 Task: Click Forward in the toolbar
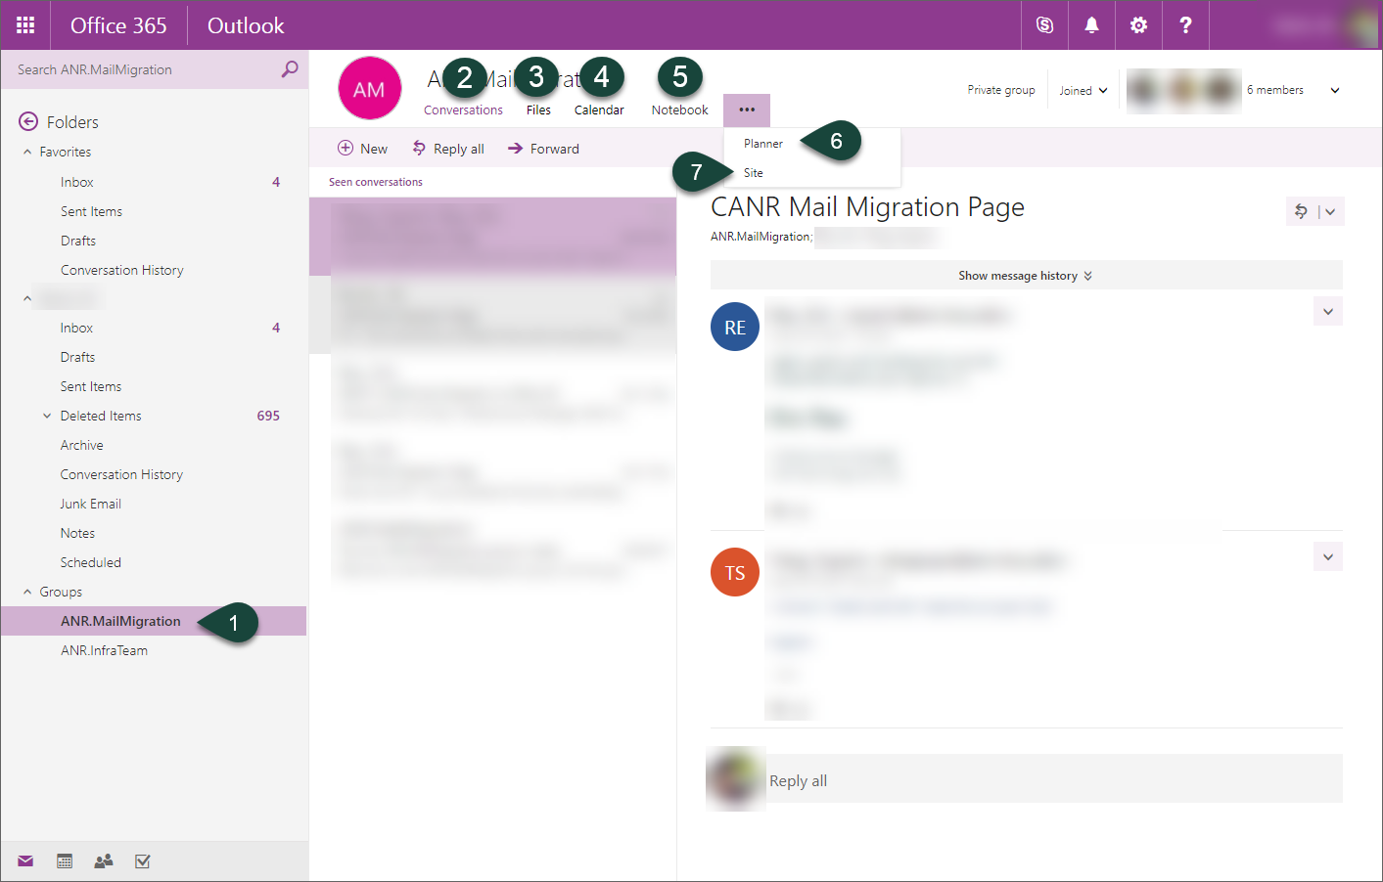[x=543, y=149]
